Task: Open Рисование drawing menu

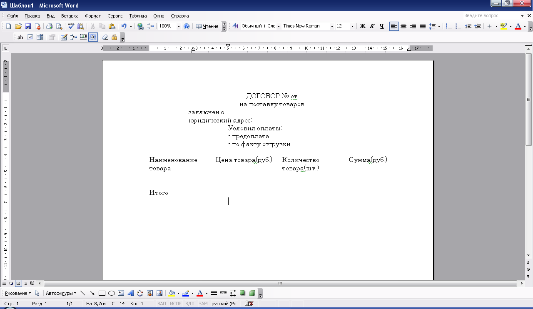Action: pyautogui.click(x=18, y=293)
